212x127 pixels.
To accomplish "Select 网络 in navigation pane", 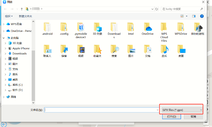I will tap(11, 97).
